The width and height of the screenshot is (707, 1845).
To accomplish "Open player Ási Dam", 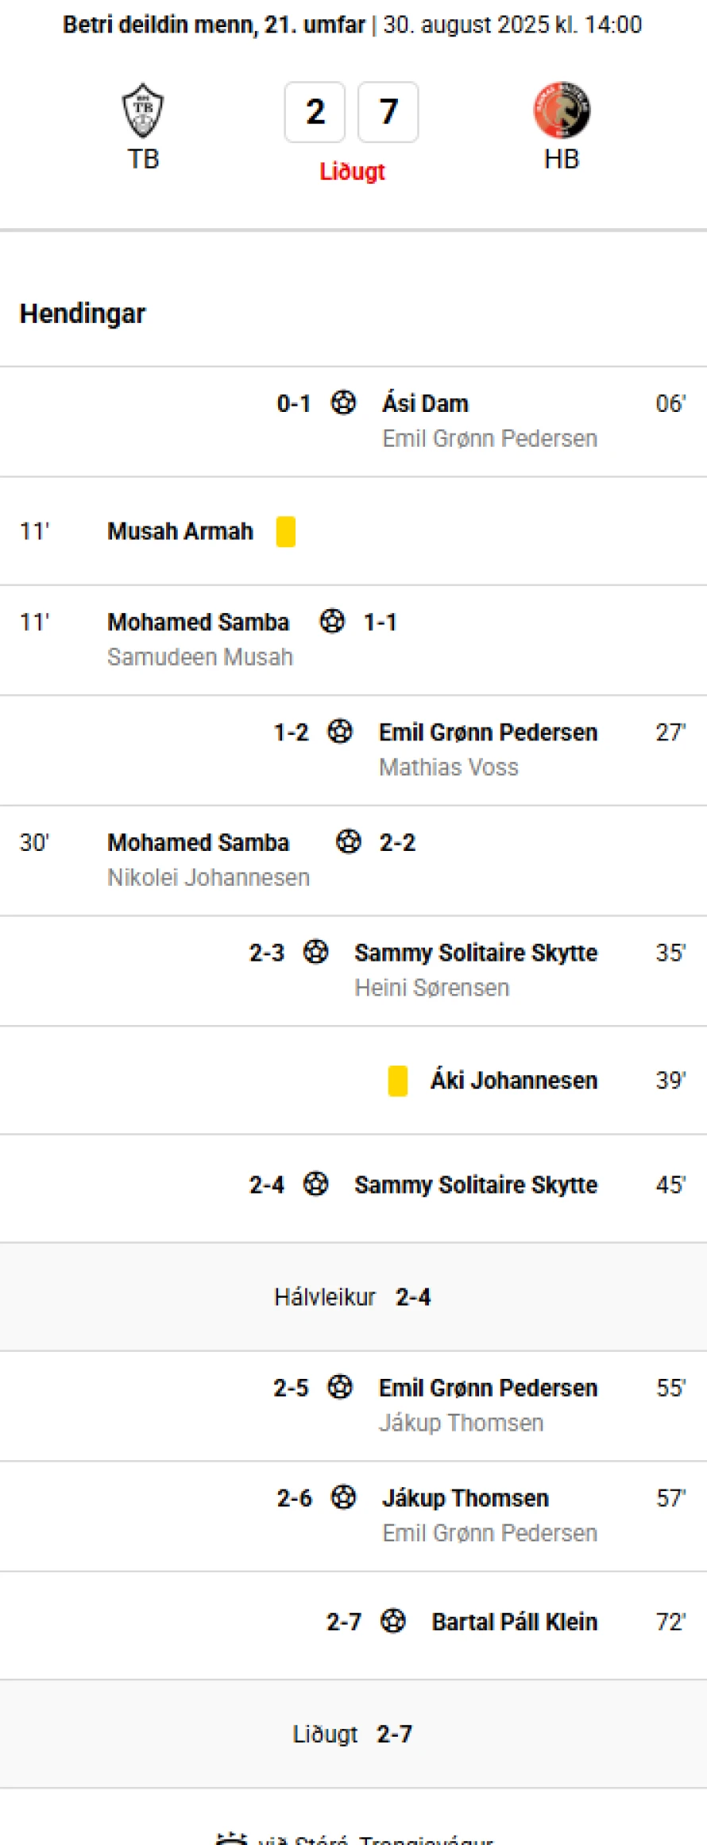I will coord(425,403).
